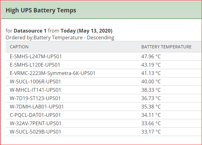
Task: Click the 47.96 °C temperature value
Action: tap(151, 56)
